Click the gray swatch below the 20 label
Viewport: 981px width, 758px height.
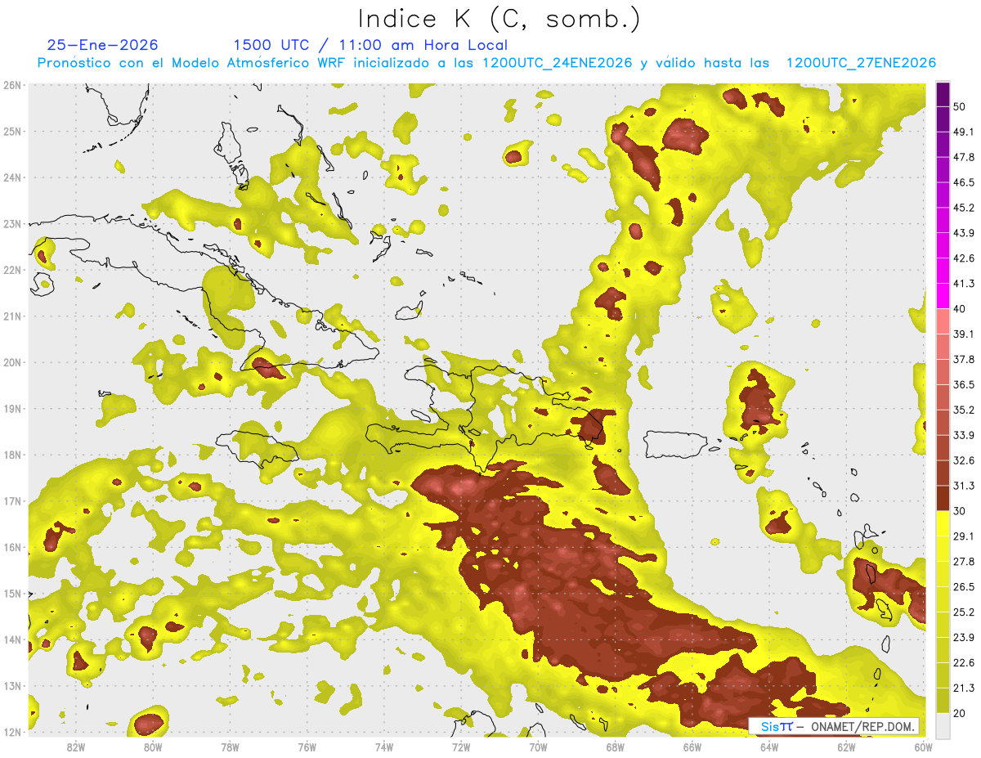[943, 724]
